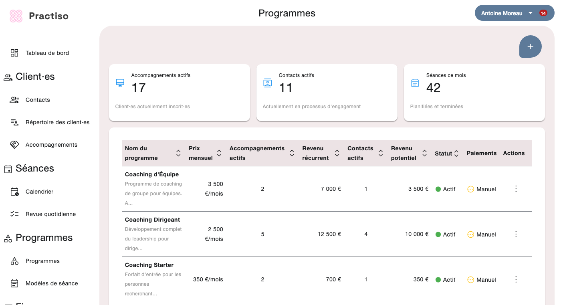
Task: Select the Revue quotidienne checklist icon
Action: click(x=14, y=214)
